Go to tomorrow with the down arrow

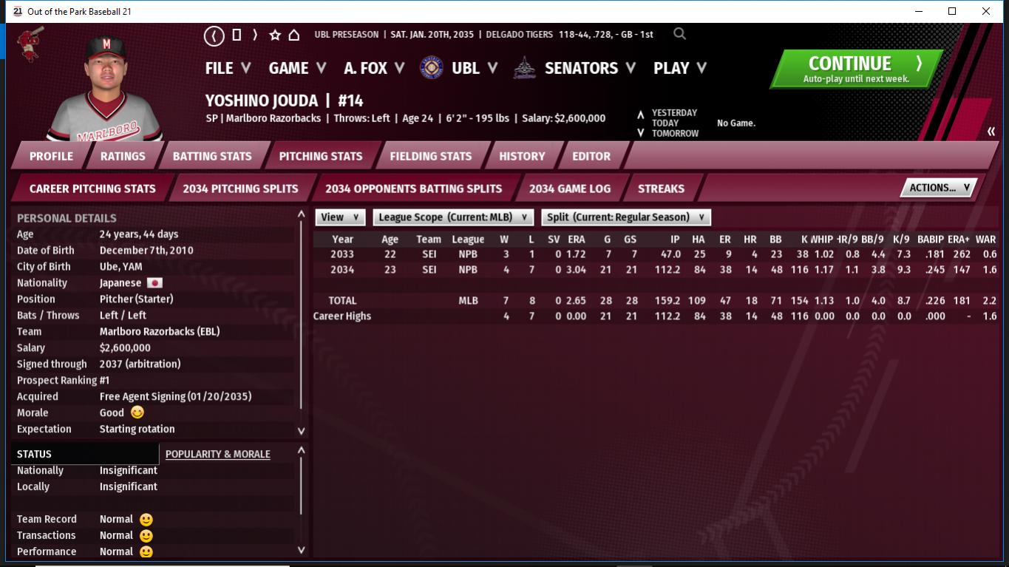click(x=640, y=133)
